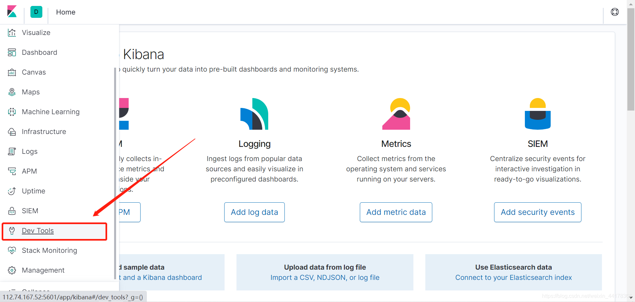Screen dimensions: 635x302
Task: Click the Logs sidebar icon
Action: (x=12, y=151)
